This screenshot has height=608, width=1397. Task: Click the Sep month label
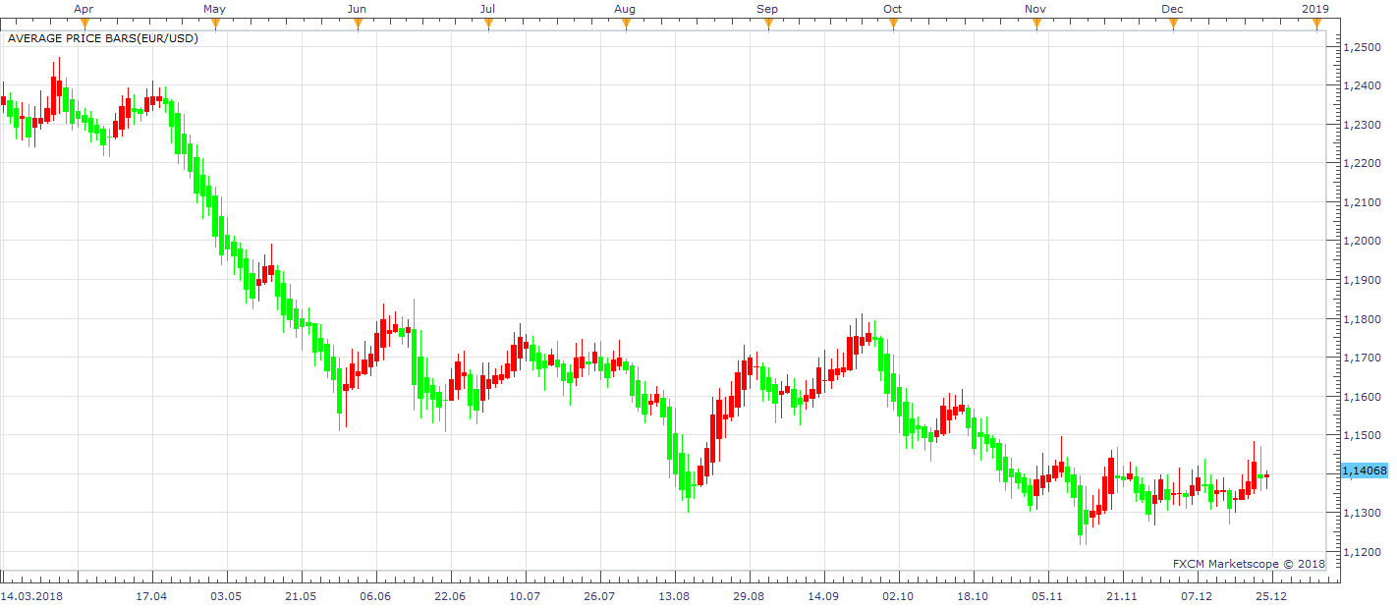(767, 9)
